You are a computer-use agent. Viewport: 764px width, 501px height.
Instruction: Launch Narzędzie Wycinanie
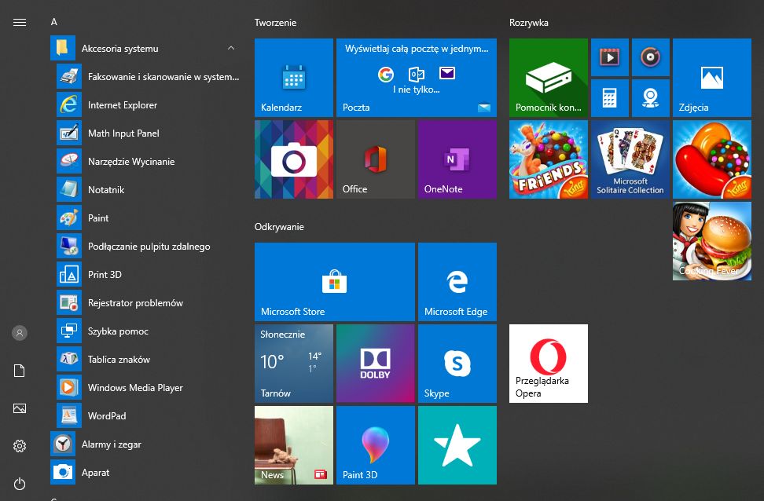pyautogui.click(x=148, y=161)
